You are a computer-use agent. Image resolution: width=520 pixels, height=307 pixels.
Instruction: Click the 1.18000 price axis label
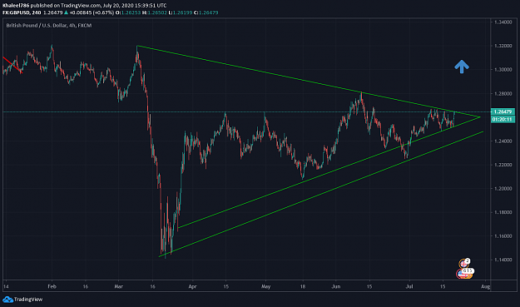point(503,212)
